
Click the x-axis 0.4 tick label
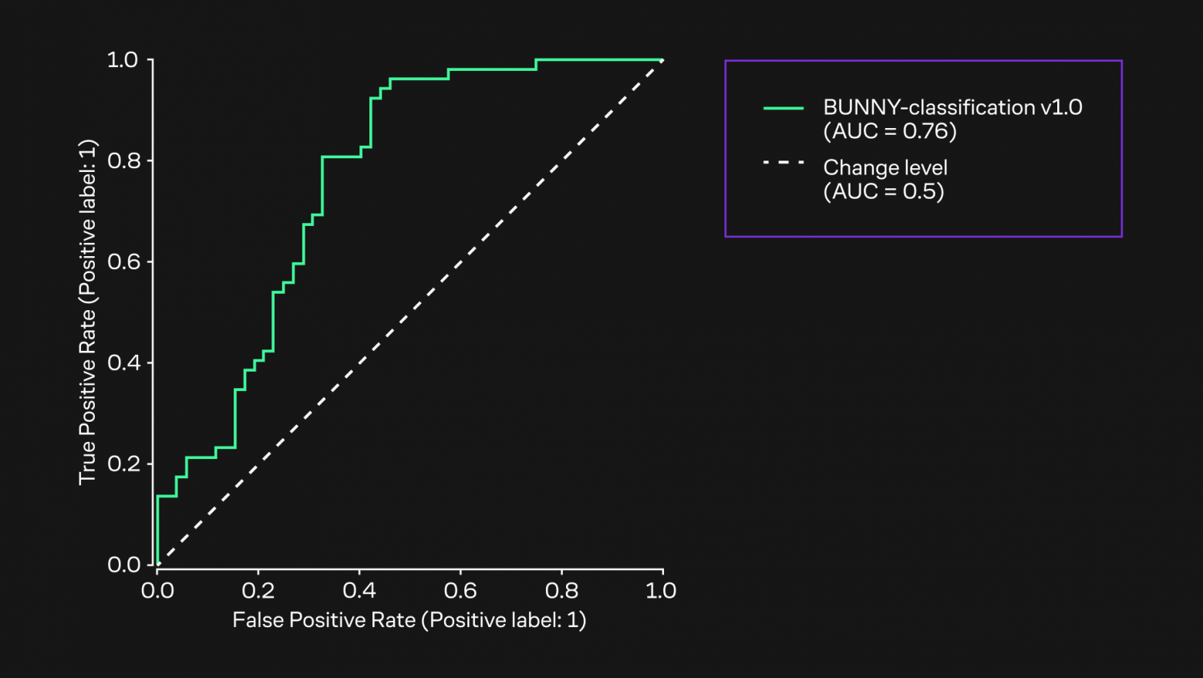pyautogui.click(x=359, y=591)
